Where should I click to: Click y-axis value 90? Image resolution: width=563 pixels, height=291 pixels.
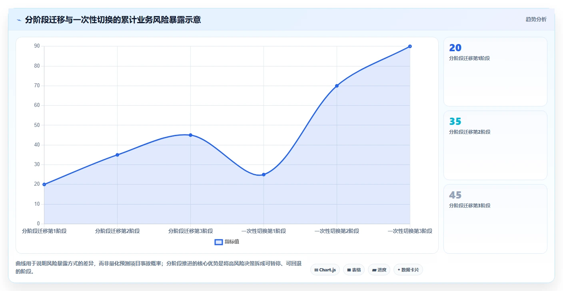(x=37, y=46)
